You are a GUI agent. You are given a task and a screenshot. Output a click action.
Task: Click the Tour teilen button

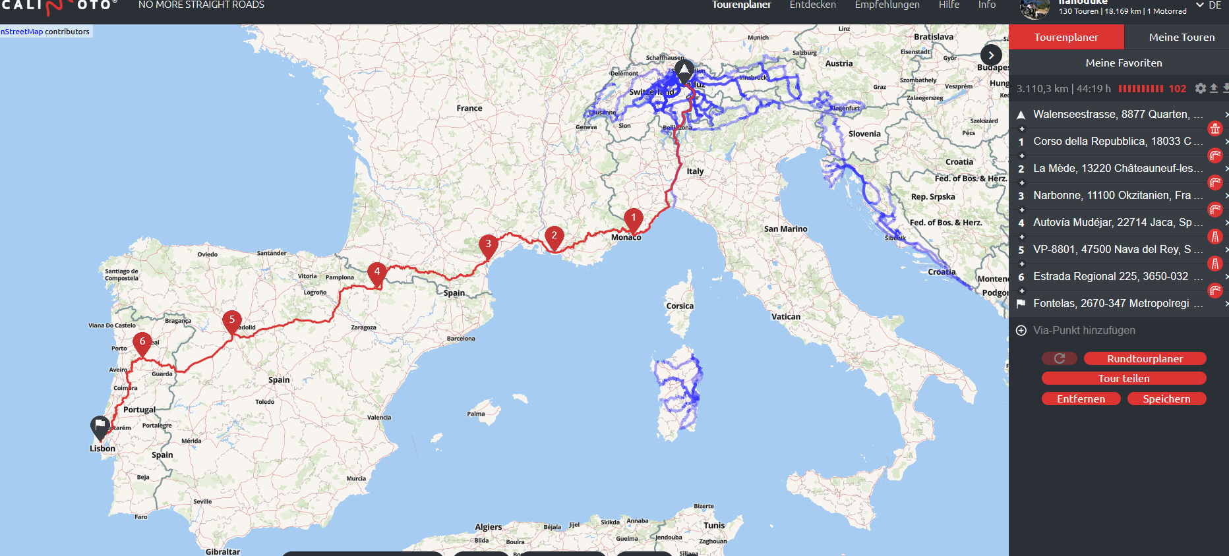tap(1124, 379)
